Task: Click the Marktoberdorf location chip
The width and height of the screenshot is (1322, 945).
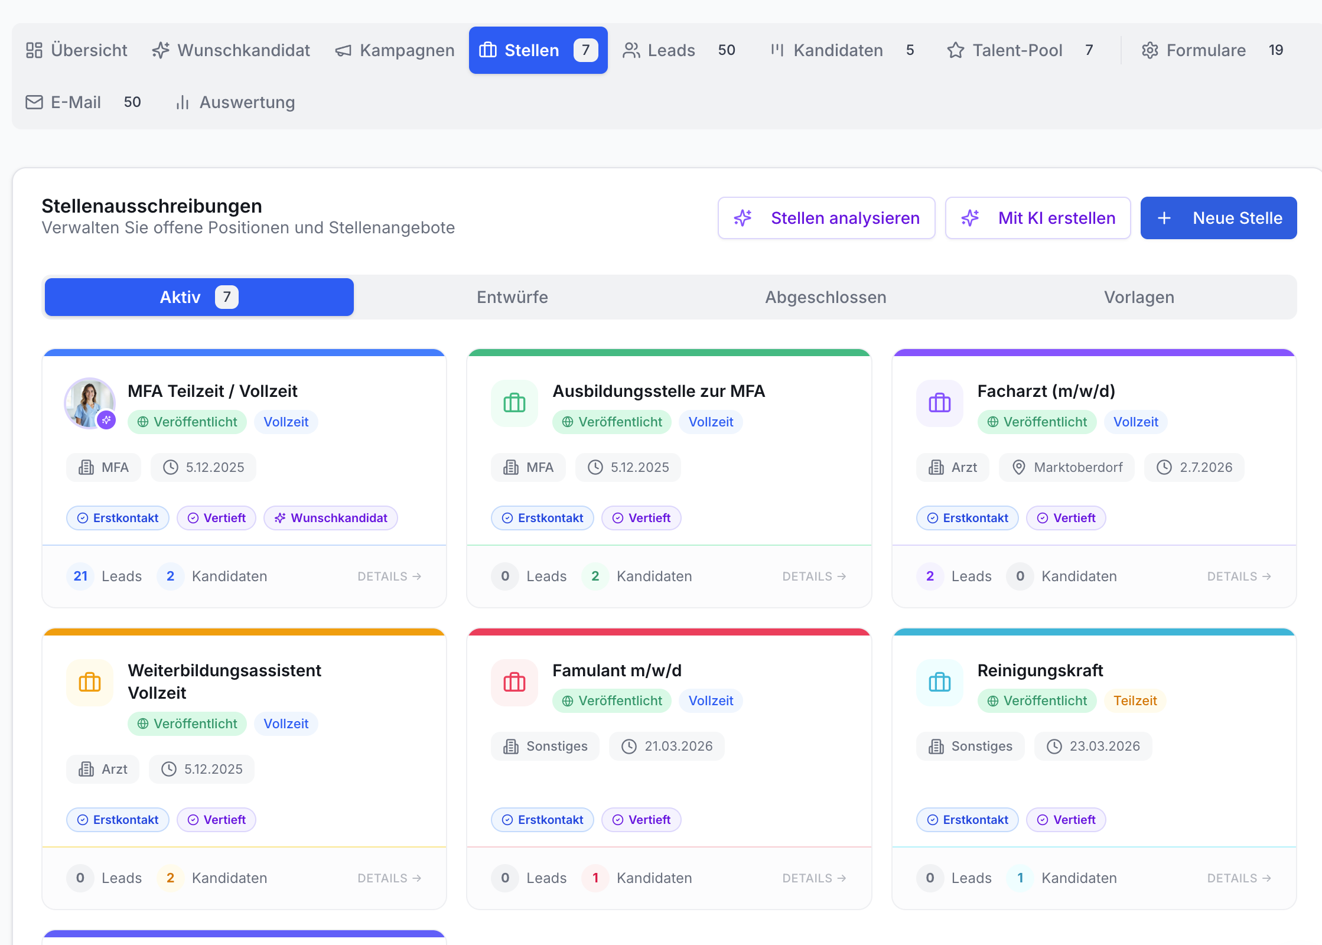Action: [1067, 467]
